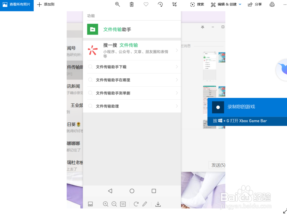Image resolution: width=287 pixels, height=216 pixels.
Task: Click fullscreen expand arrow at bottom right
Action: [x=285, y=211]
